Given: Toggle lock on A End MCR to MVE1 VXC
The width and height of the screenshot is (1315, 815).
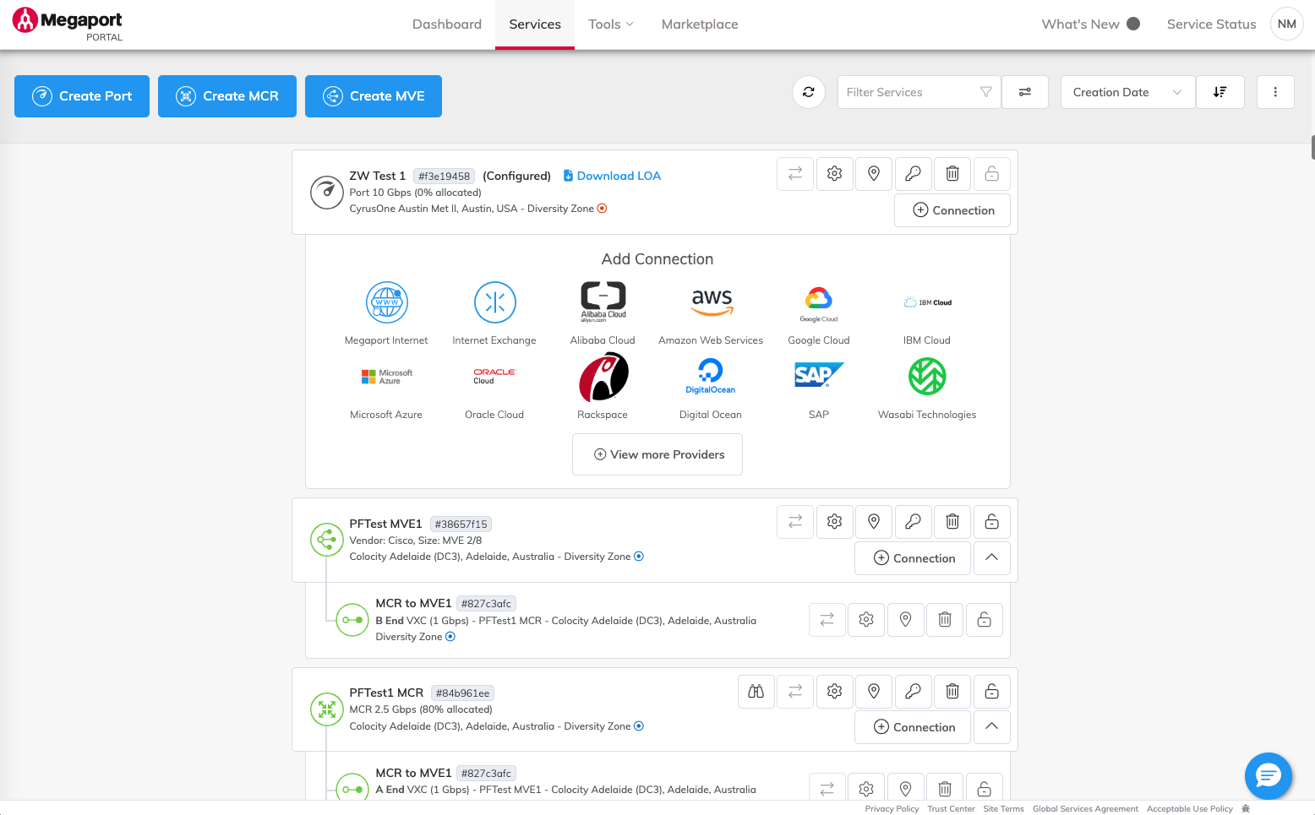Looking at the screenshot, I should (985, 789).
